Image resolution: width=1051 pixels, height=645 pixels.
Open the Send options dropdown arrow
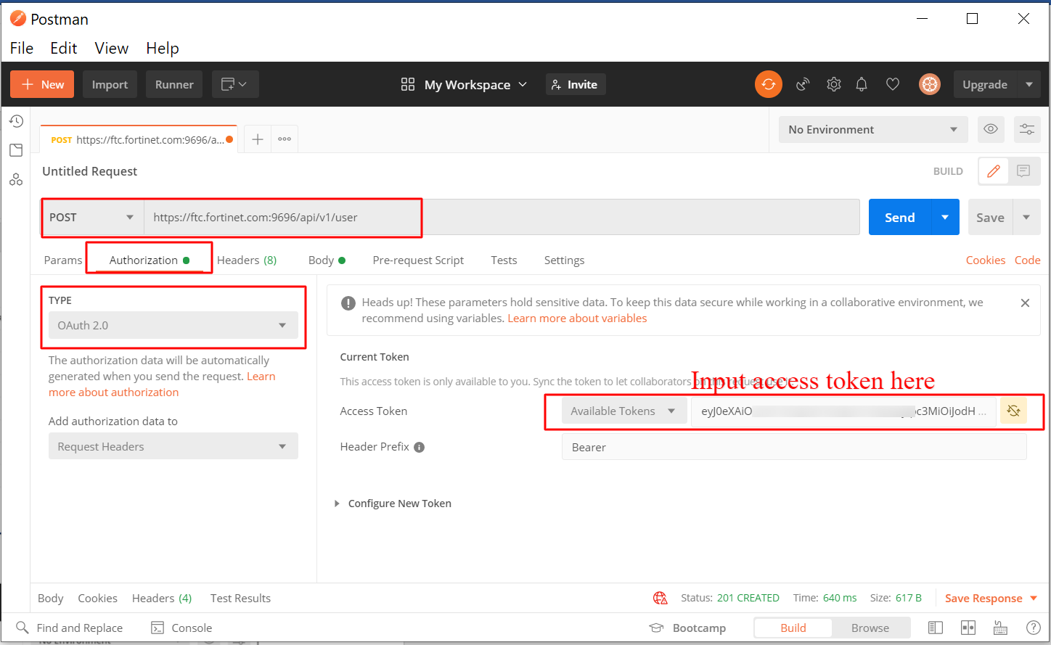click(945, 217)
